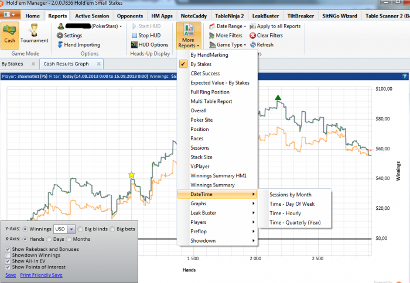This screenshot has height=283, width=410.
Task: Click Stop HUD icon
Action: (134, 35)
